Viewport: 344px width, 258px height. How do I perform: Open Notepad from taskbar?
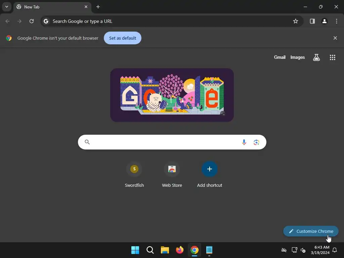[x=209, y=250]
